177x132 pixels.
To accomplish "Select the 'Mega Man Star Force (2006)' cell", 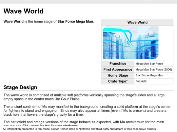I will [x=154, y=70].
